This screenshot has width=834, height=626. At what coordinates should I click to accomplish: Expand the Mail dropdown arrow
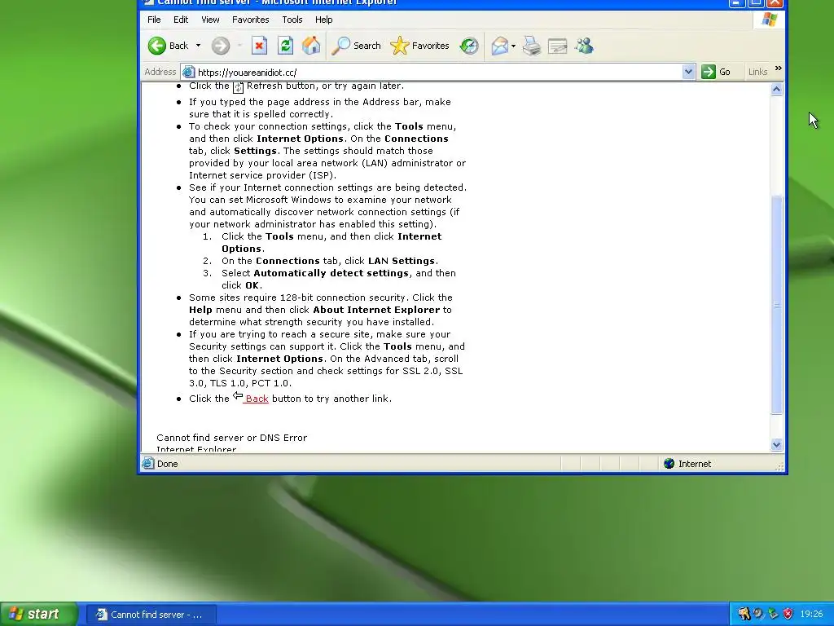[513, 46]
